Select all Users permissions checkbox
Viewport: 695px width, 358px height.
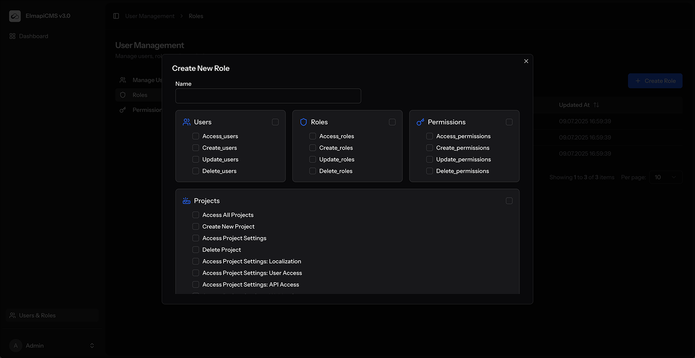tap(275, 122)
